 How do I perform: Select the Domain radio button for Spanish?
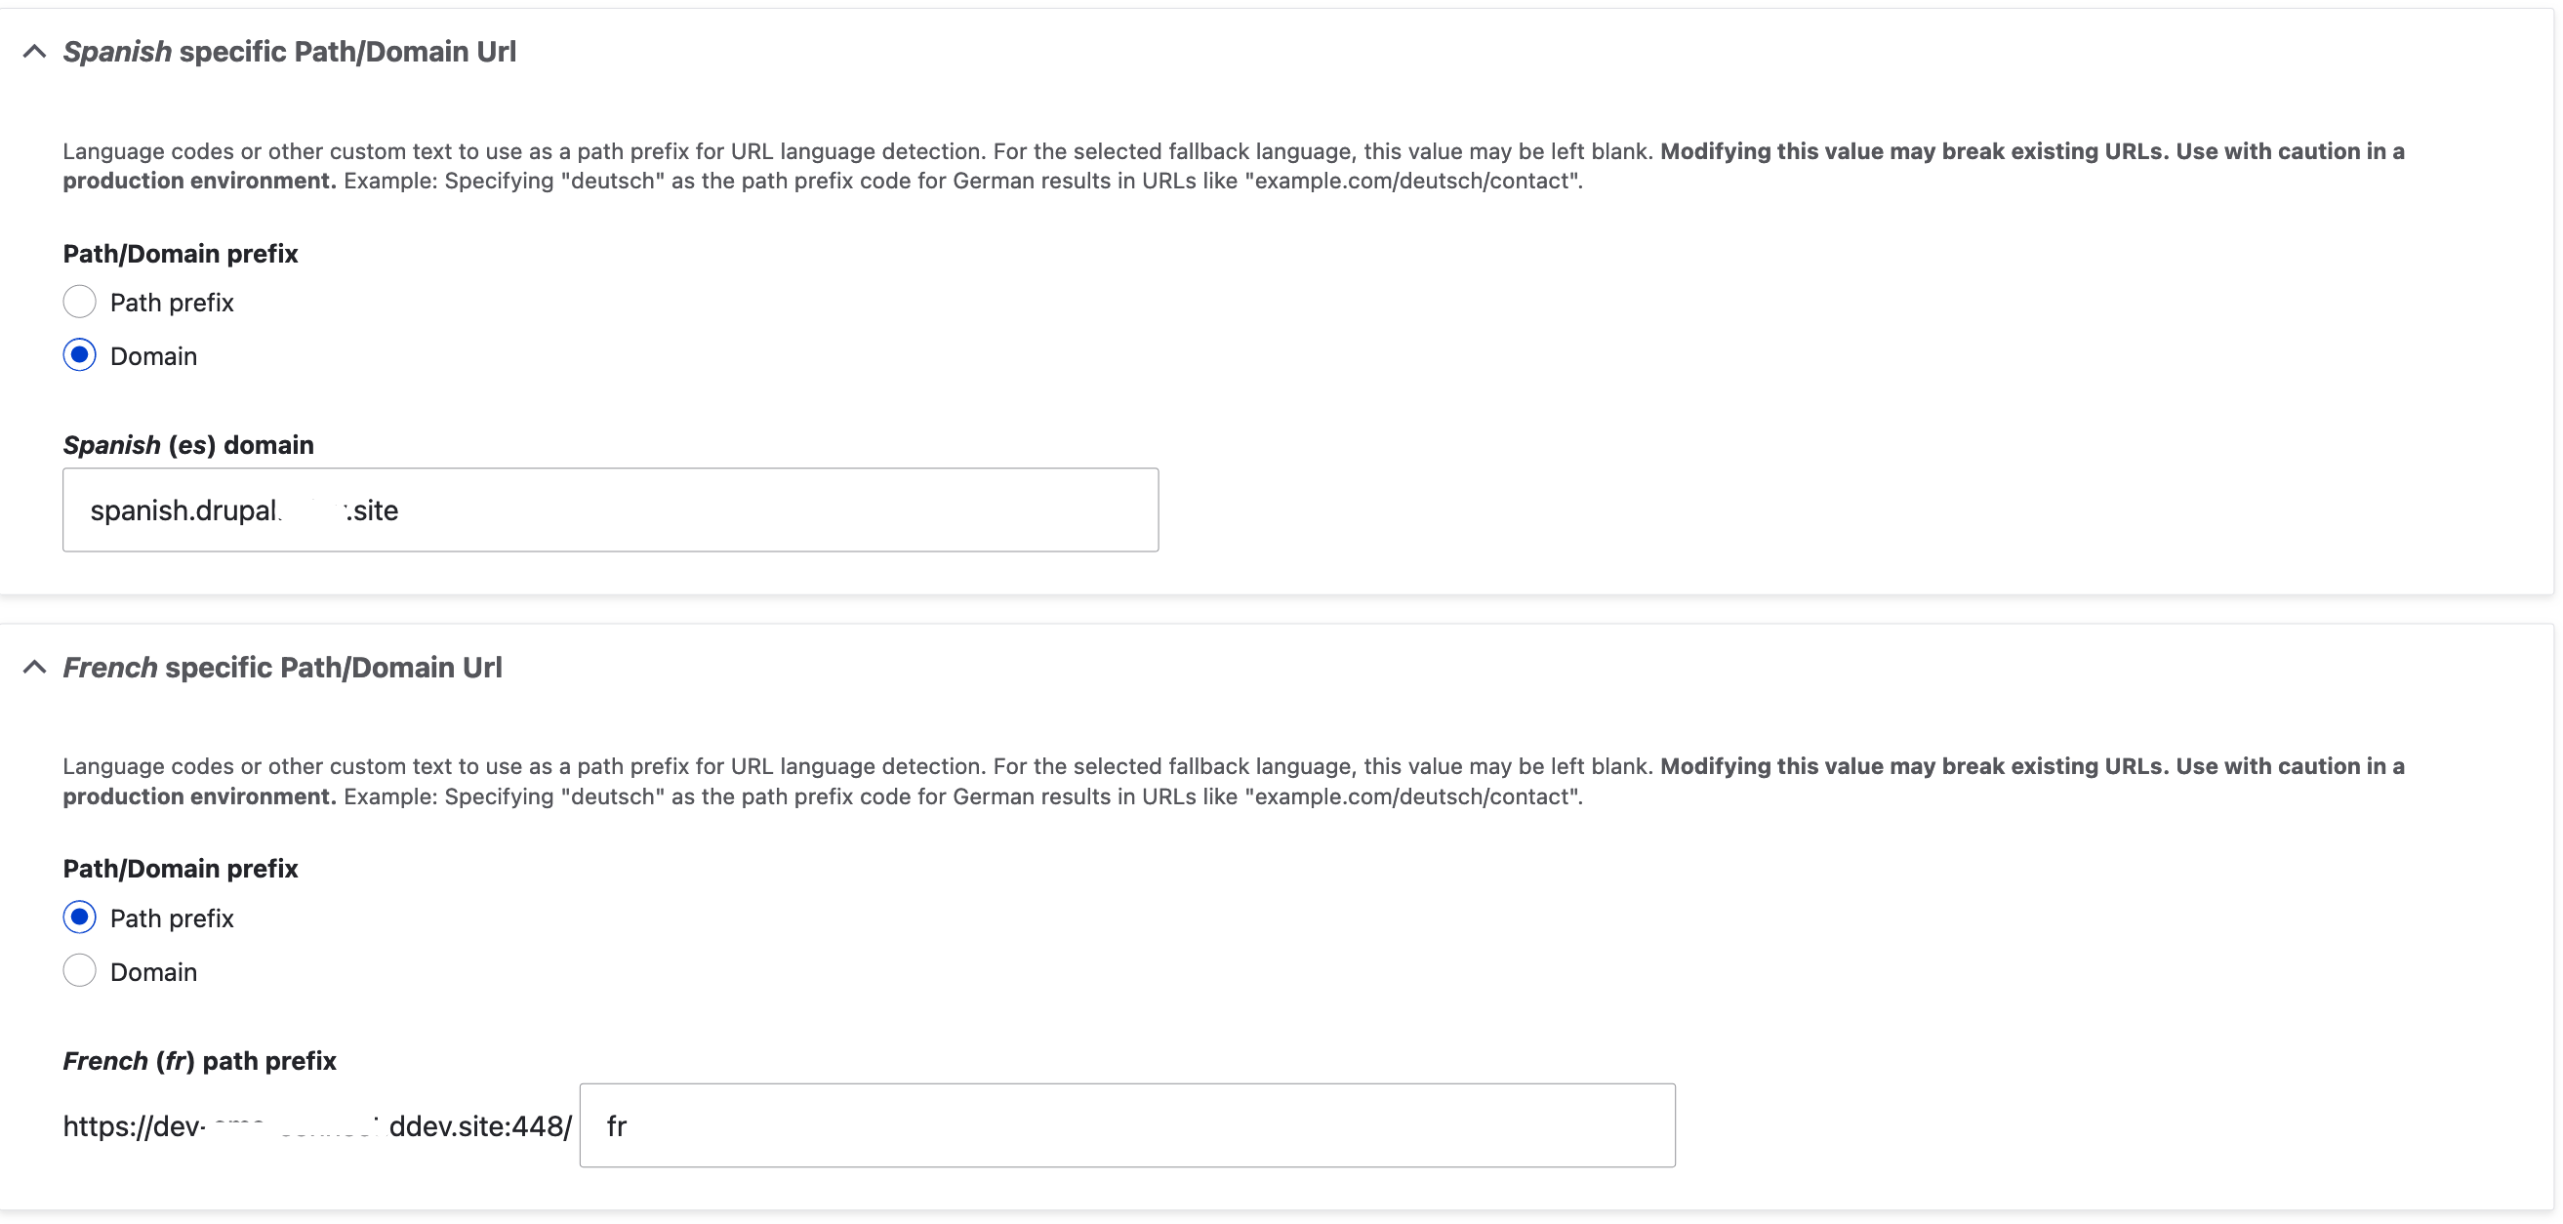click(x=80, y=355)
